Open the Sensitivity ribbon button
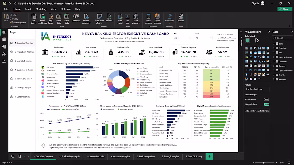Viewport: 294px width, 165px height. tap(169, 19)
